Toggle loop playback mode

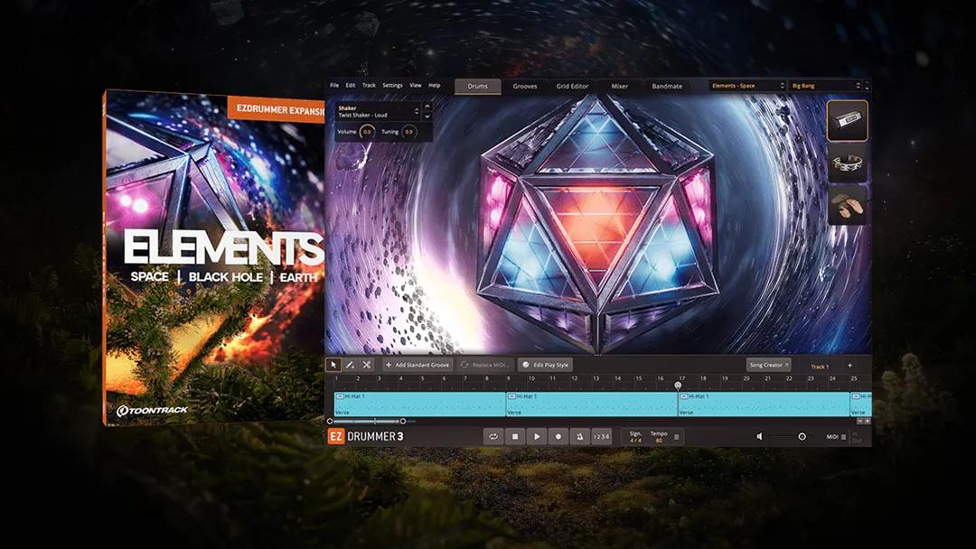tap(493, 437)
